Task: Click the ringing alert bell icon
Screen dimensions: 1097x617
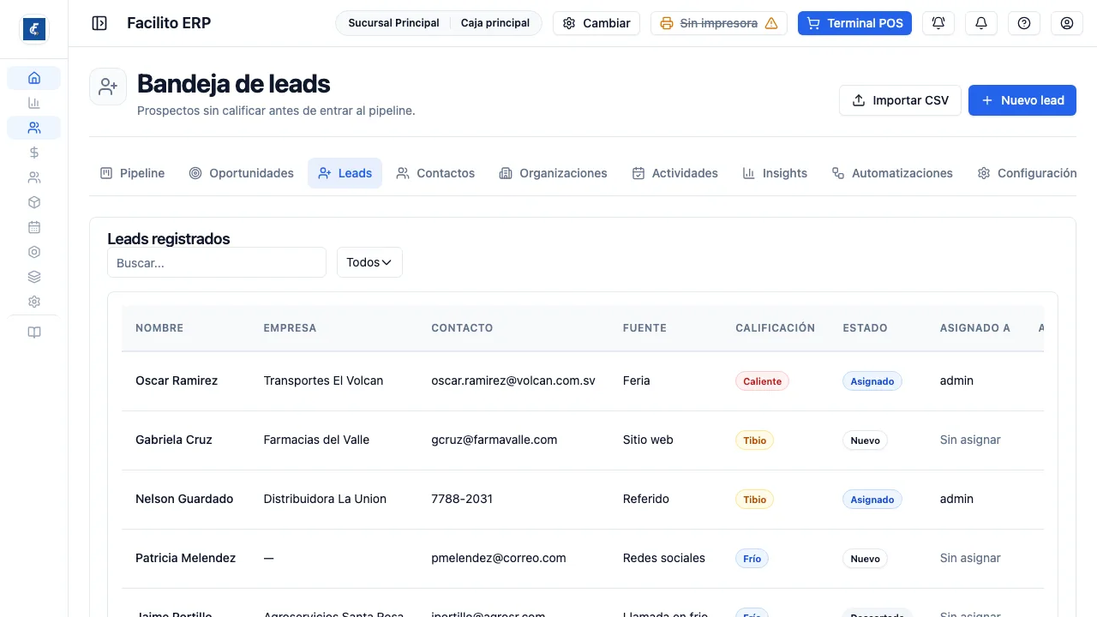Action: (938, 23)
